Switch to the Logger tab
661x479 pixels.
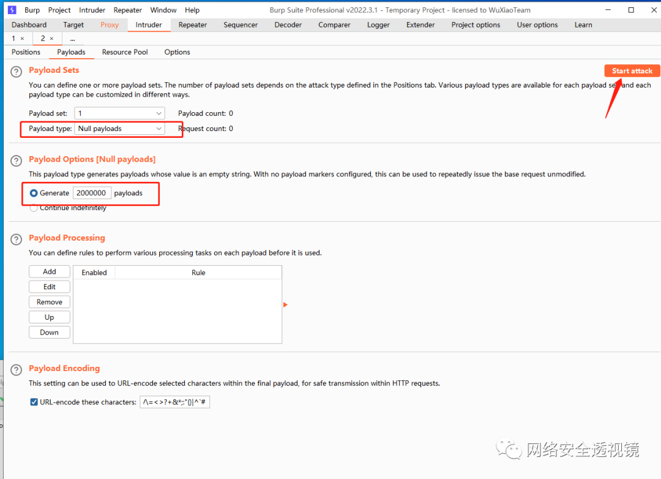click(x=378, y=25)
